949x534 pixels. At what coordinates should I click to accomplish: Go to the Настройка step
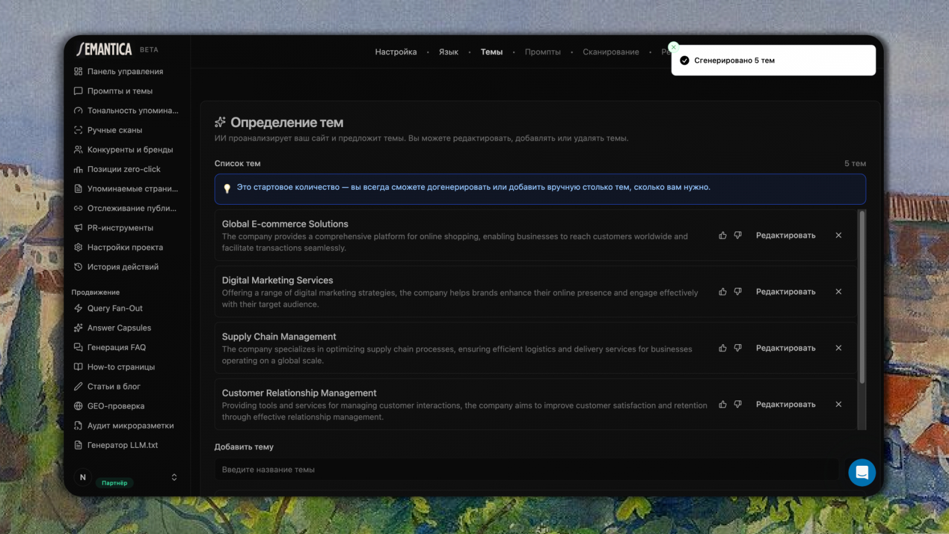[396, 52]
